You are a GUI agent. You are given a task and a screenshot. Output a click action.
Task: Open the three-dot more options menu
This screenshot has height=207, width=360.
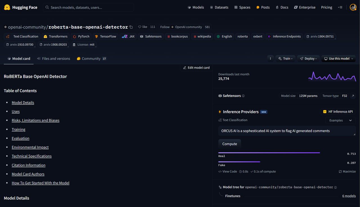(270, 58)
